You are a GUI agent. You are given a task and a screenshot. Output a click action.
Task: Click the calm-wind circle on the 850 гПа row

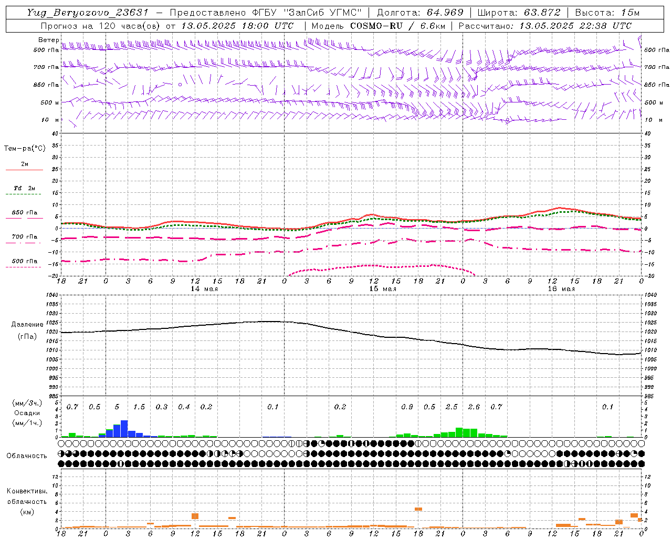coord(180,84)
